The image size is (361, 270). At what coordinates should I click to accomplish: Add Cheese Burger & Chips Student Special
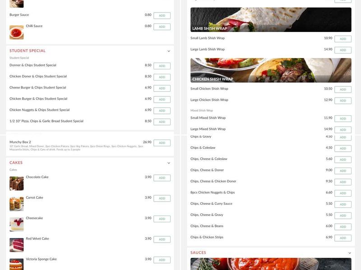click(x=162, y=87)
